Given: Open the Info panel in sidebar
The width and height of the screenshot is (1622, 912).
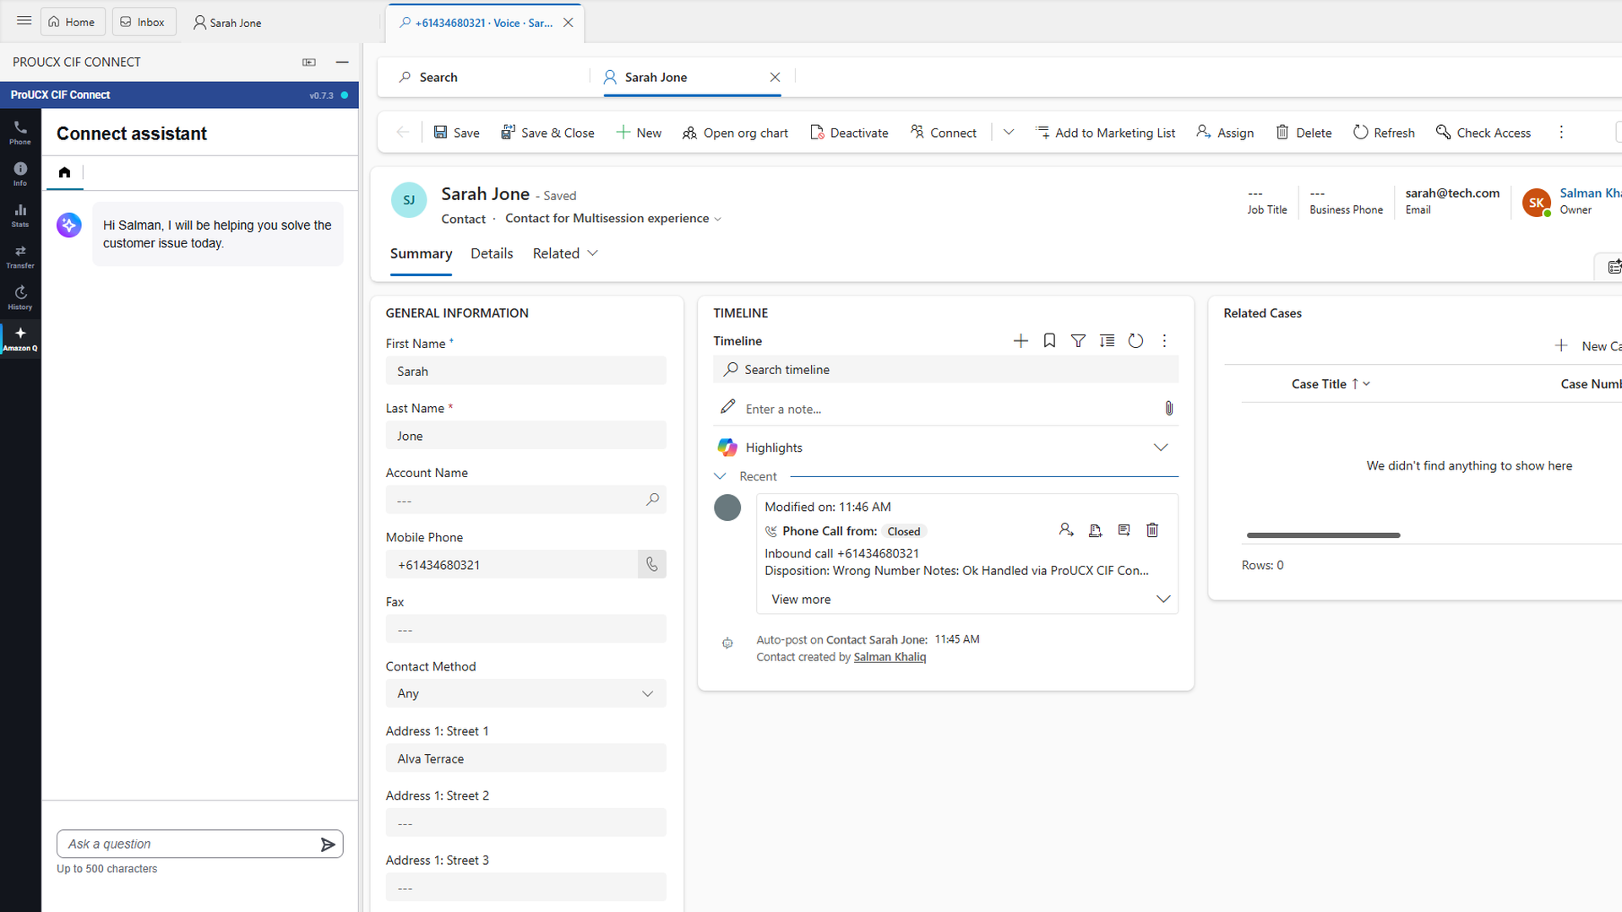Looking at the screenshot, I should click(20, 173).
